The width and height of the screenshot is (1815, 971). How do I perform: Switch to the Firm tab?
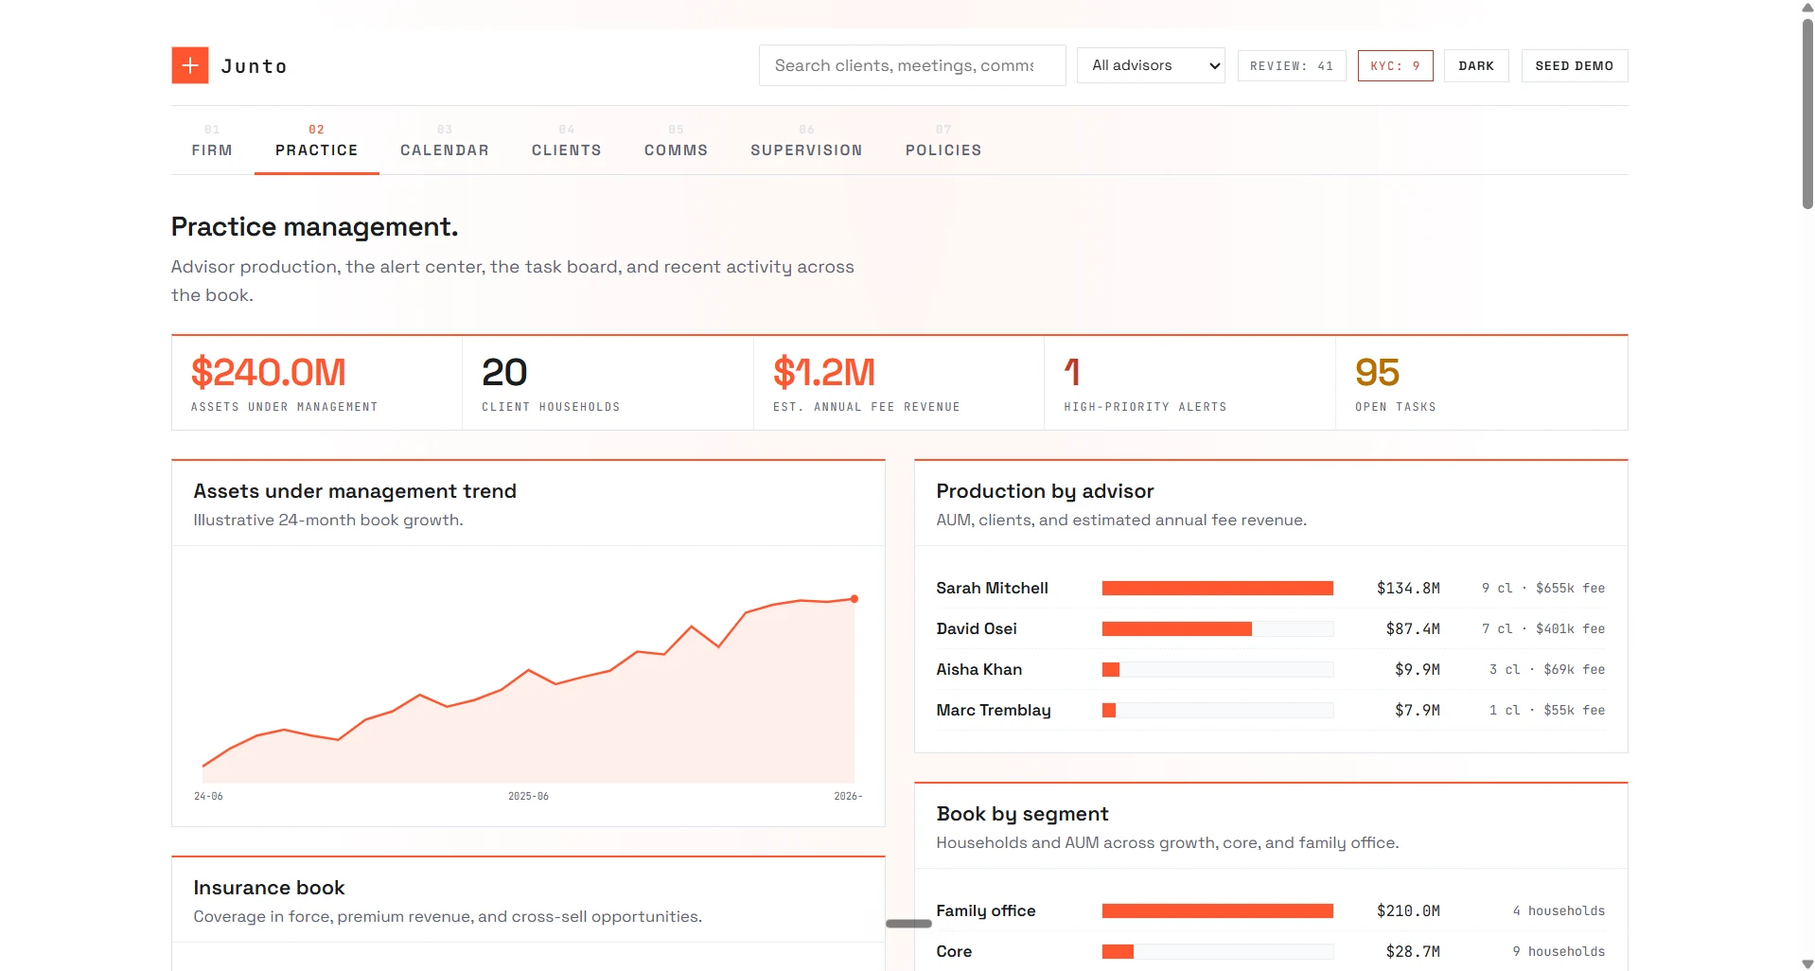click(212, 141)
